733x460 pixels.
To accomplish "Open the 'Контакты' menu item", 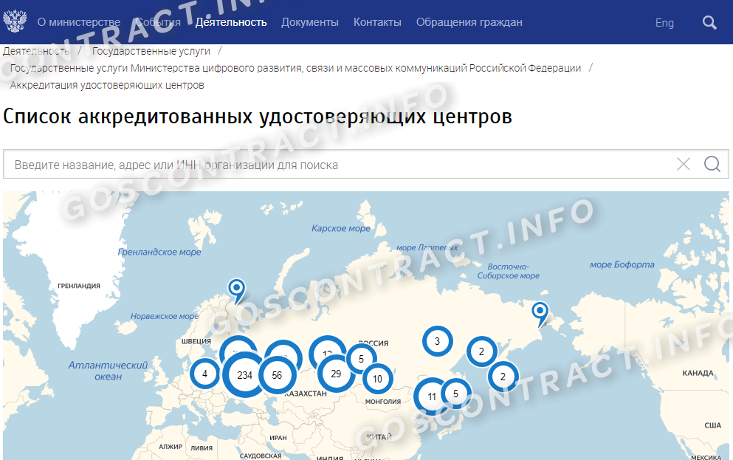I will pos(377,22).
